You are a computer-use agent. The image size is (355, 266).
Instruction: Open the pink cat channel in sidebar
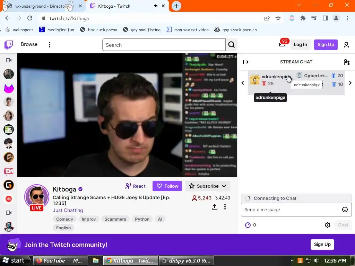pos(9,88)
